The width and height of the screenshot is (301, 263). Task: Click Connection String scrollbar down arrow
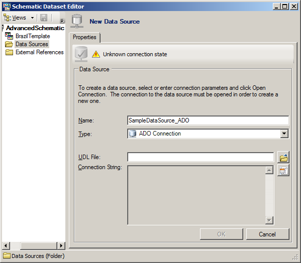pyautogui.click(x=269, y=220)
